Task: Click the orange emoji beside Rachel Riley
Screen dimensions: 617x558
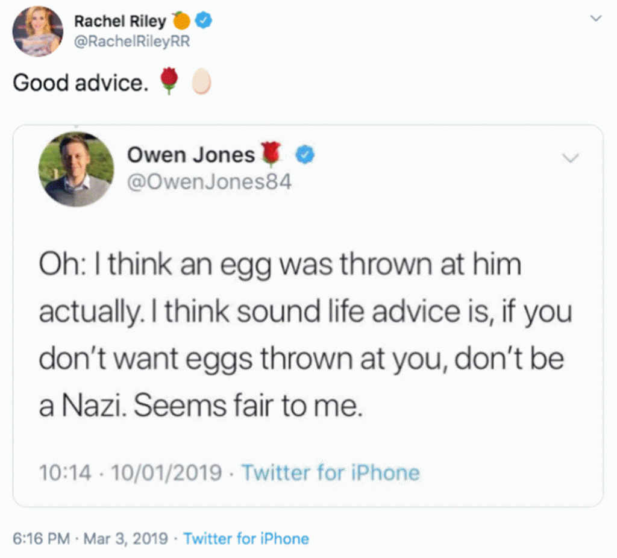Action: tap(181, 21)
